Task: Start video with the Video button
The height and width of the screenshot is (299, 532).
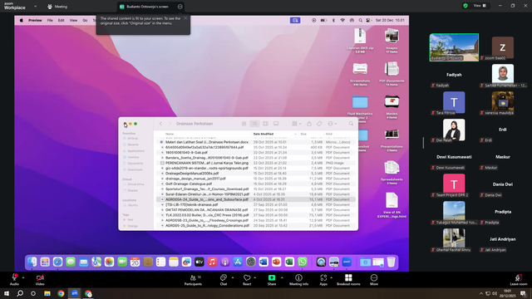Action: tap(40, 279)
